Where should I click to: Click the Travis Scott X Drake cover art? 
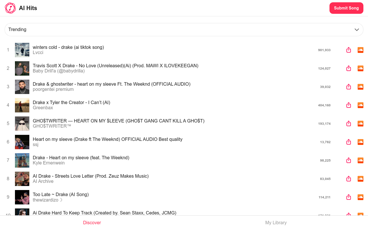tap(22, 68)
